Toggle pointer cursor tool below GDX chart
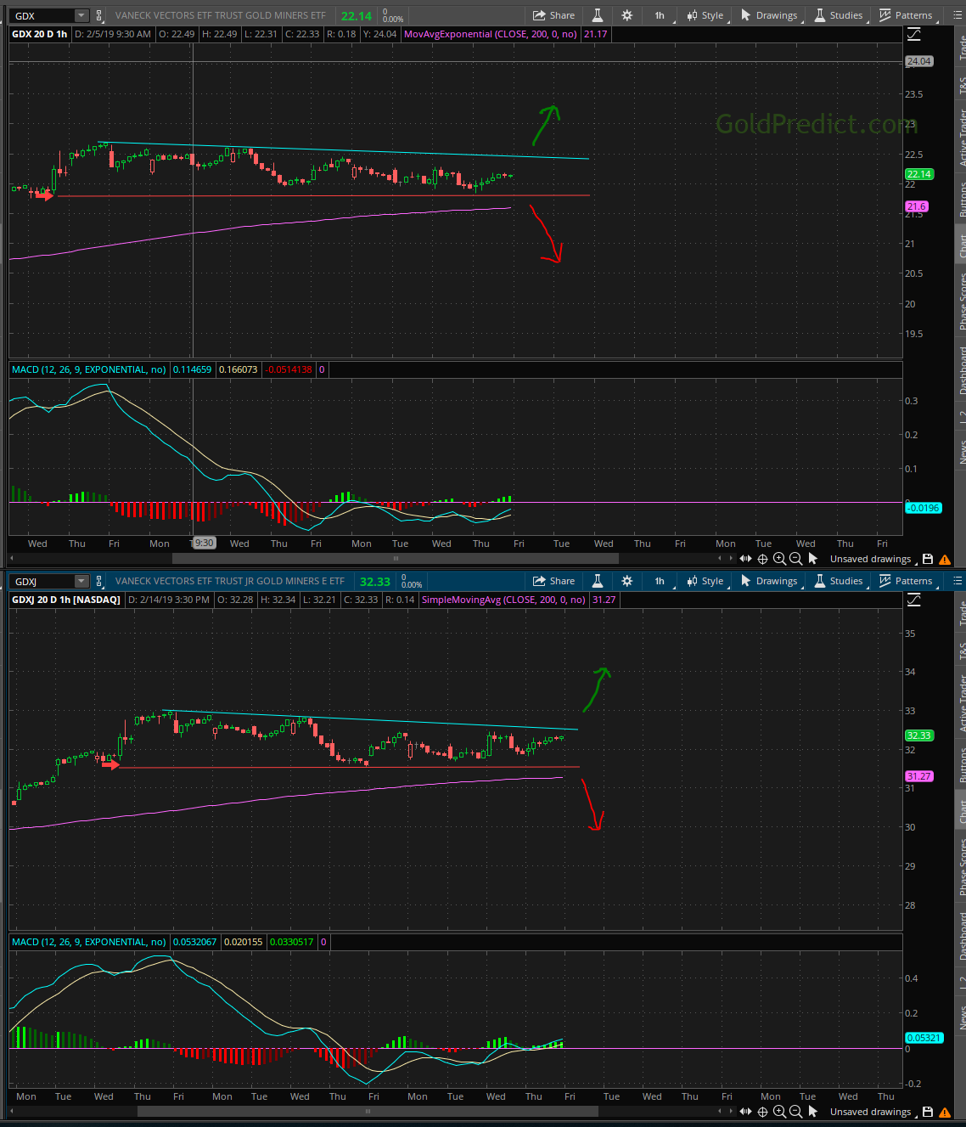966x1127 pixels. coord(812,559)
